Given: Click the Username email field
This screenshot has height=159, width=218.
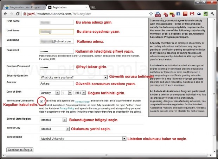Looking at the screenshot, I should 57,41.
